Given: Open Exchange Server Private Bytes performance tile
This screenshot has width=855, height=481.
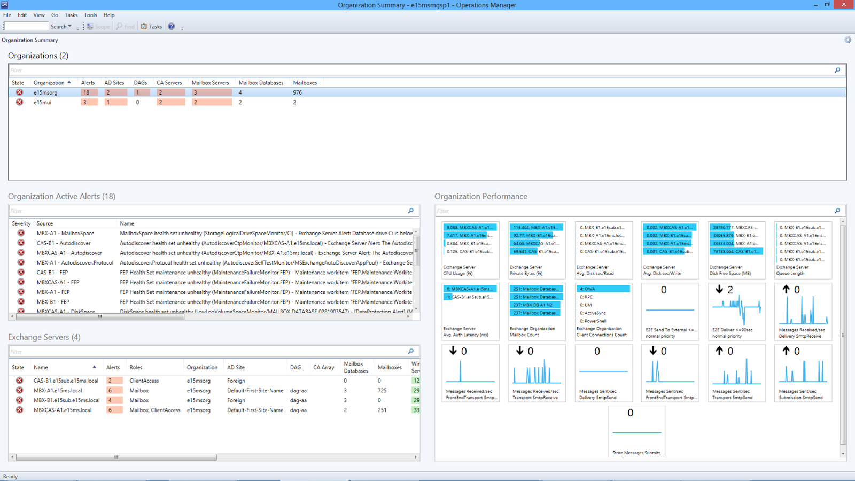Looking at the screenshot, I should tap(537, 250).
